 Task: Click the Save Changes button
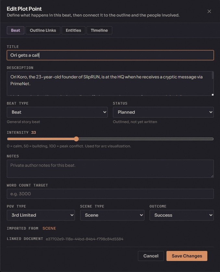(x=187, y=256)
